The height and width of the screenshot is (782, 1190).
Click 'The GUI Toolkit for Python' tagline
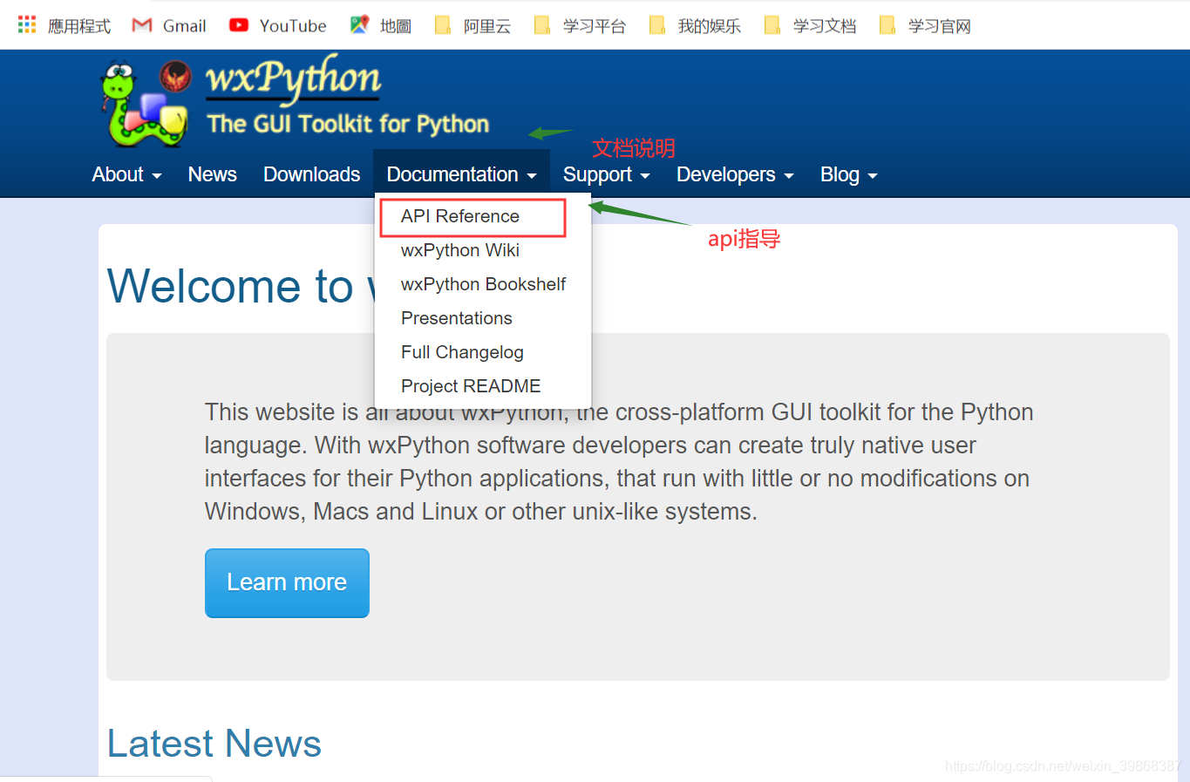coord(348,124)
